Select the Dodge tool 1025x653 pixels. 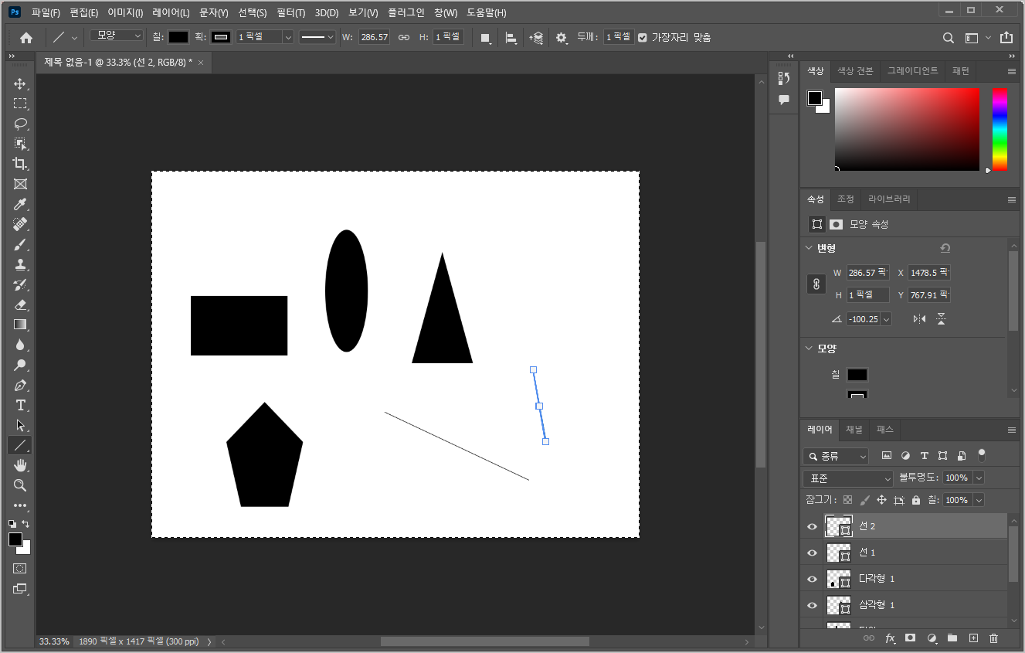coord(20,365)
